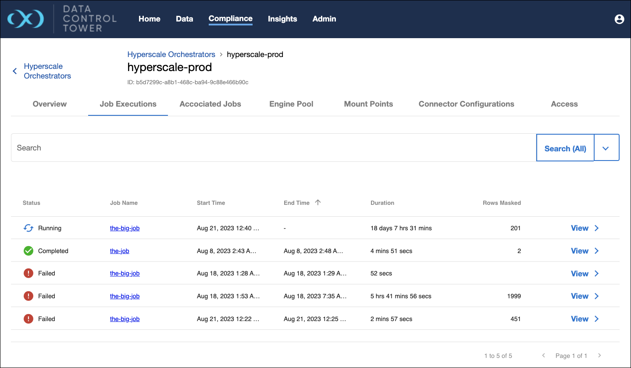Viewport: 631px width, 368px height.
Task: Switch to the Engine Pool tab
Action: [291, 104]
